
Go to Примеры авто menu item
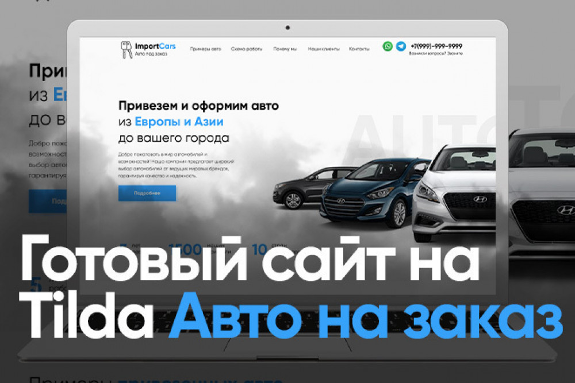tap(205, 49)
